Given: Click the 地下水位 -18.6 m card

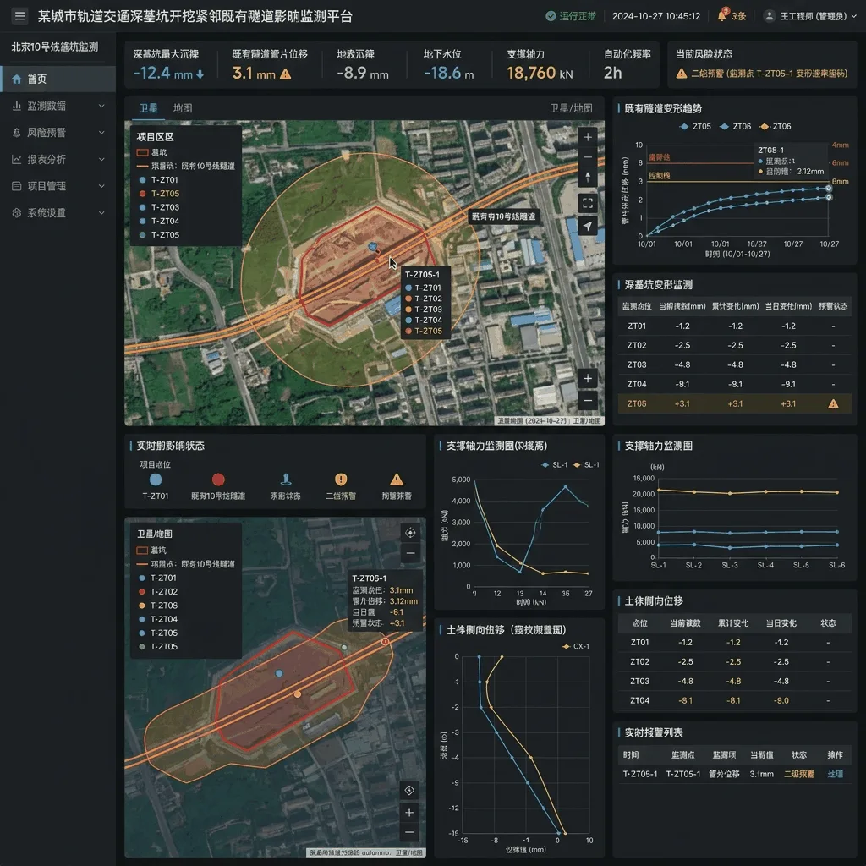Looking at the screenshot, I should (448, 65).
